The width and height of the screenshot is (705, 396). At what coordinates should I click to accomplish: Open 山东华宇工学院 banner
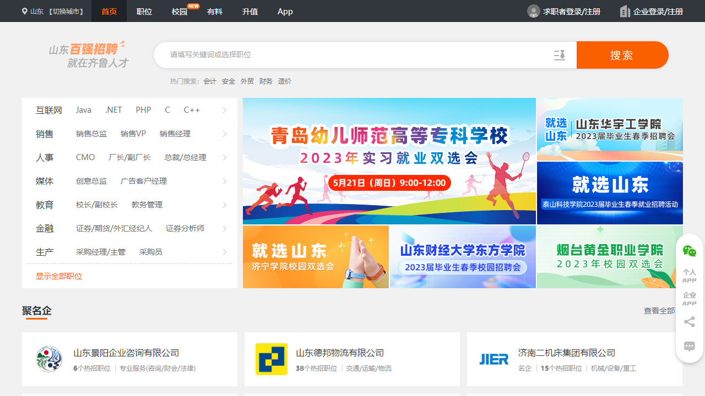[610, 129]
